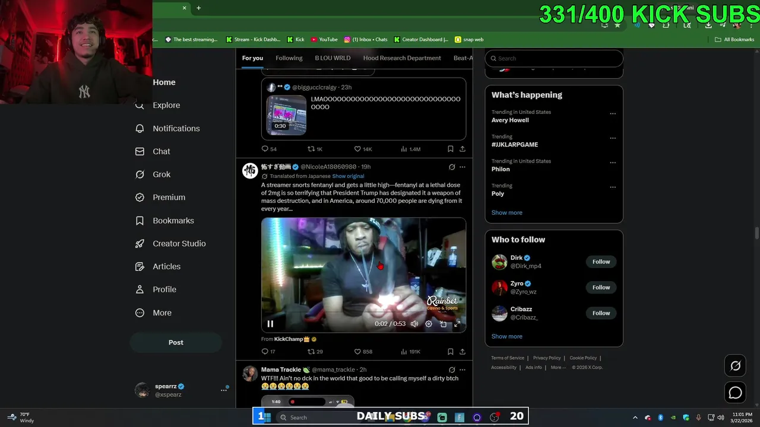Switch to the B LOU WRLD tab
The height and width of the screenshot is (427, 760).
point(332,58)
